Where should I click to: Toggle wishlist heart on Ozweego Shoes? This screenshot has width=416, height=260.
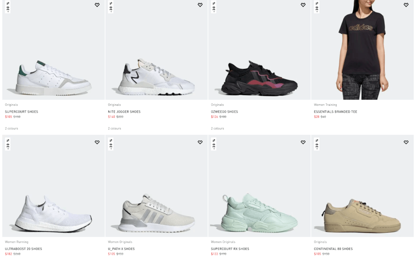[x=303, y=5]
